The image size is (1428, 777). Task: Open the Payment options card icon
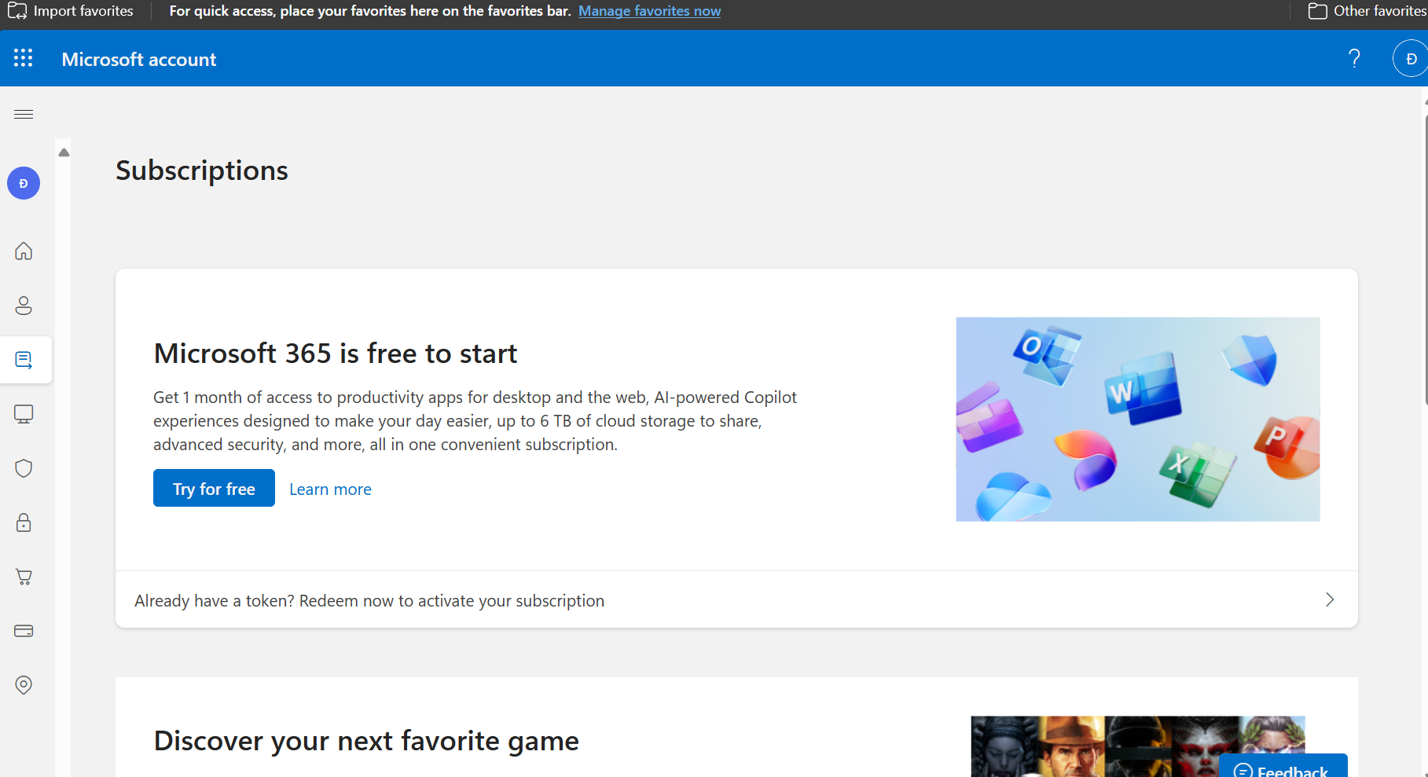pos(24,631)
